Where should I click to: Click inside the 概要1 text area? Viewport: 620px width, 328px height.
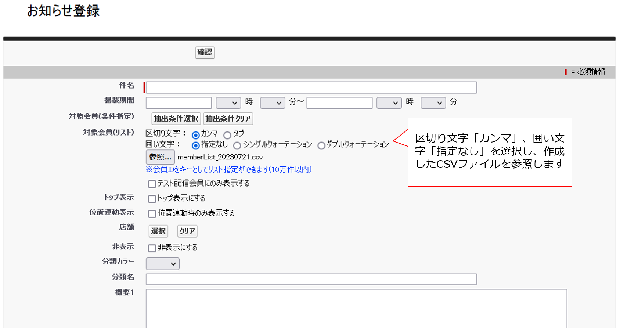click(x=356, y=309)
